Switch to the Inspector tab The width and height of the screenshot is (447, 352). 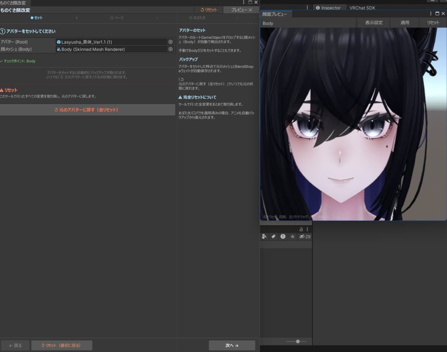(328, 8)
